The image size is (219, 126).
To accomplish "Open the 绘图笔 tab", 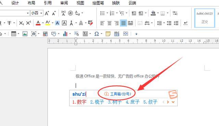I will tap(98, 3).
